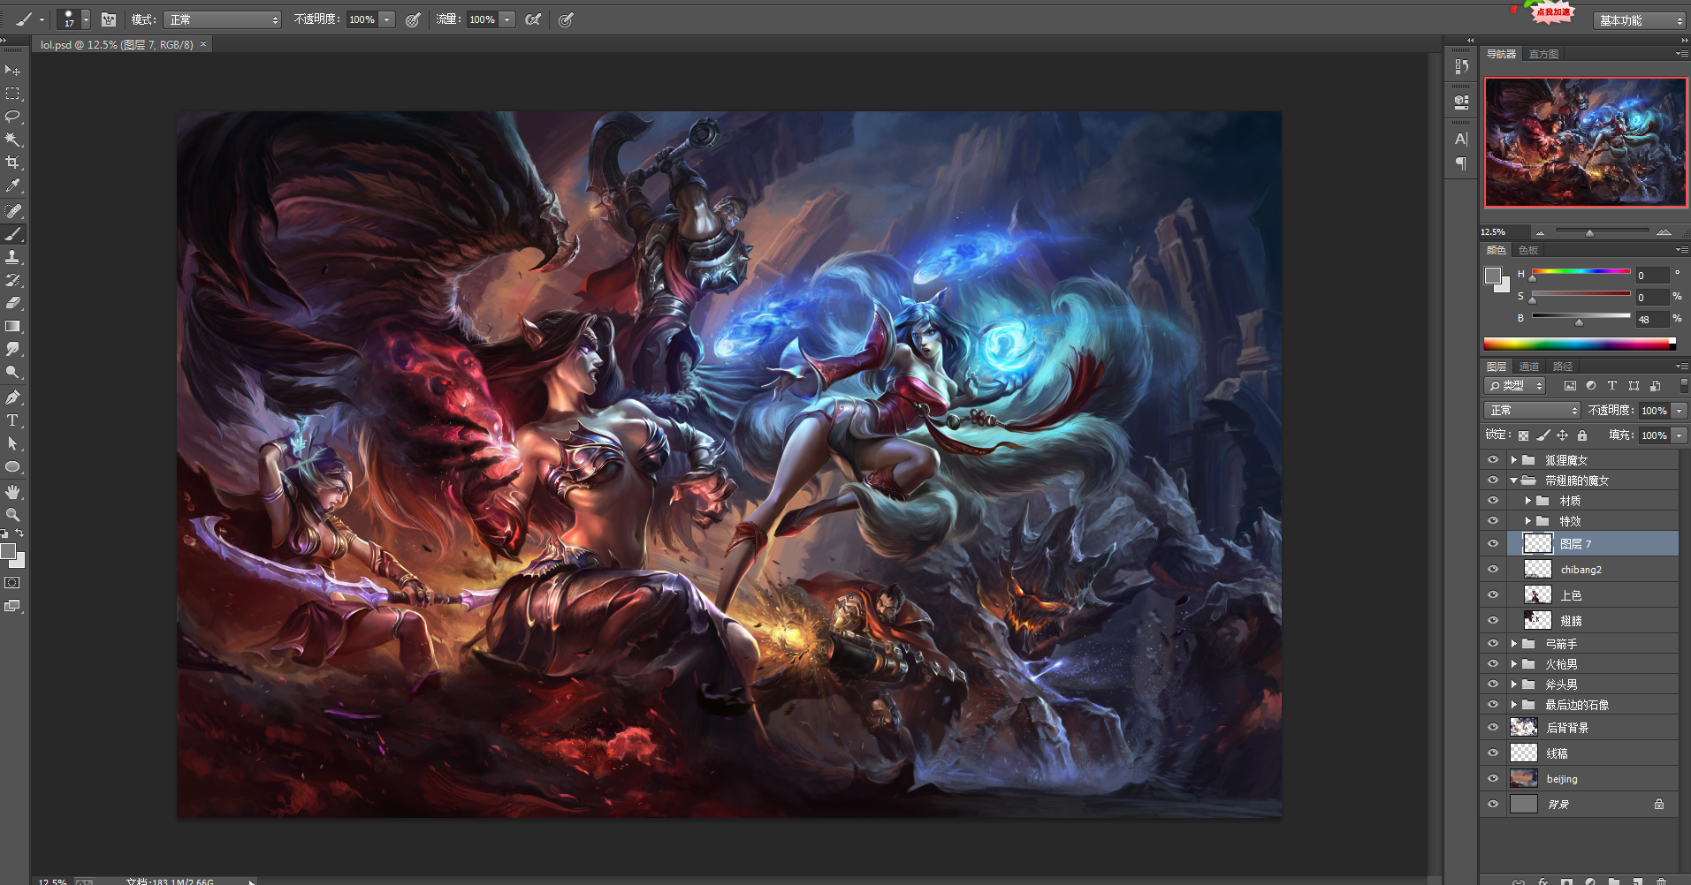This screenshot has width=1691, height=885.
Task: Select the Move tool
Action: pos(12,70)
